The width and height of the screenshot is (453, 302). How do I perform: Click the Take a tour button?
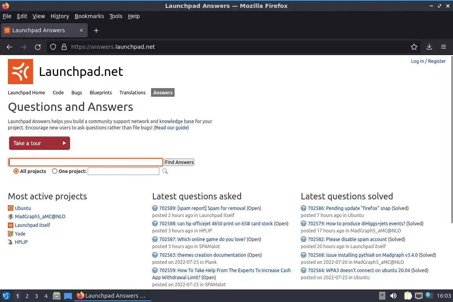coord(39,143)
